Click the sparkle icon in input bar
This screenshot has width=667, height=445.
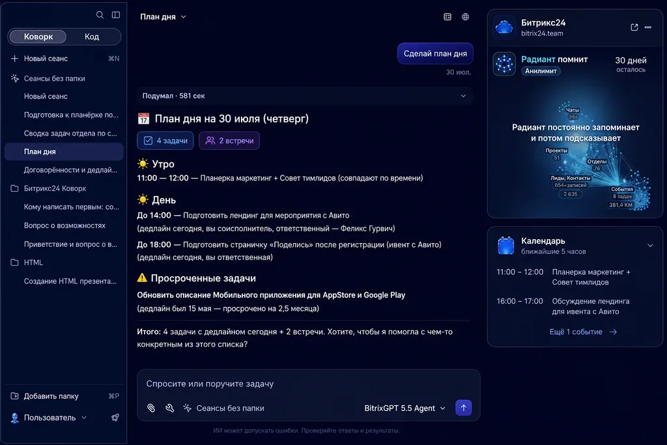[187, 408]
